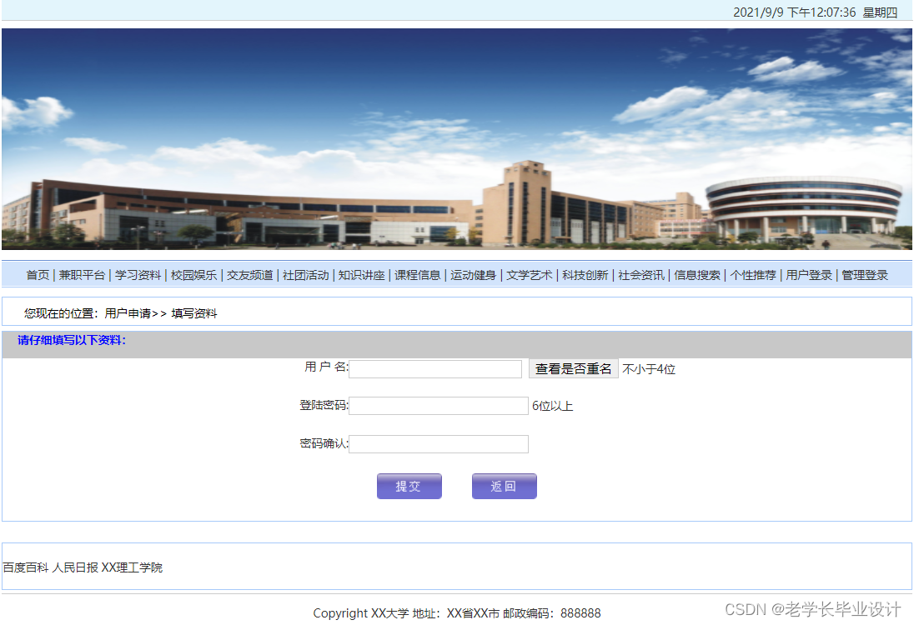Focus the 登陆密码 password input field
The width and height of the screenshot is (914, 625).
pyautogui.click(x=438, y=406)
